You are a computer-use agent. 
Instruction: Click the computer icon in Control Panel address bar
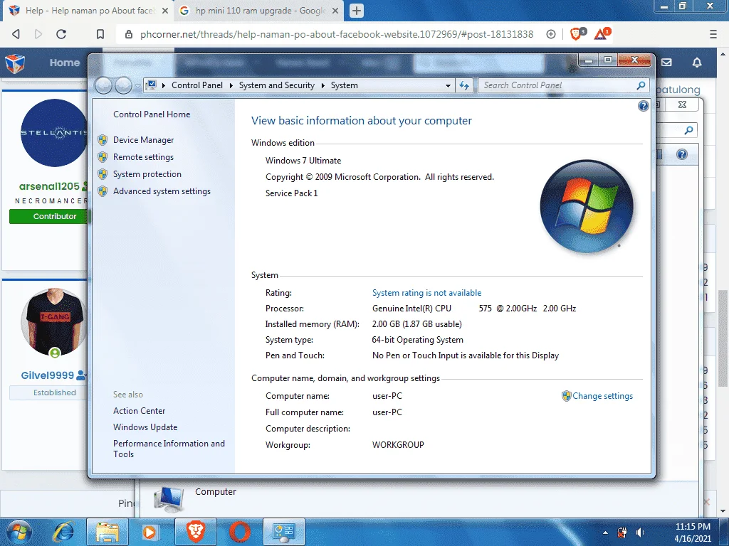[x=151, y=85]
